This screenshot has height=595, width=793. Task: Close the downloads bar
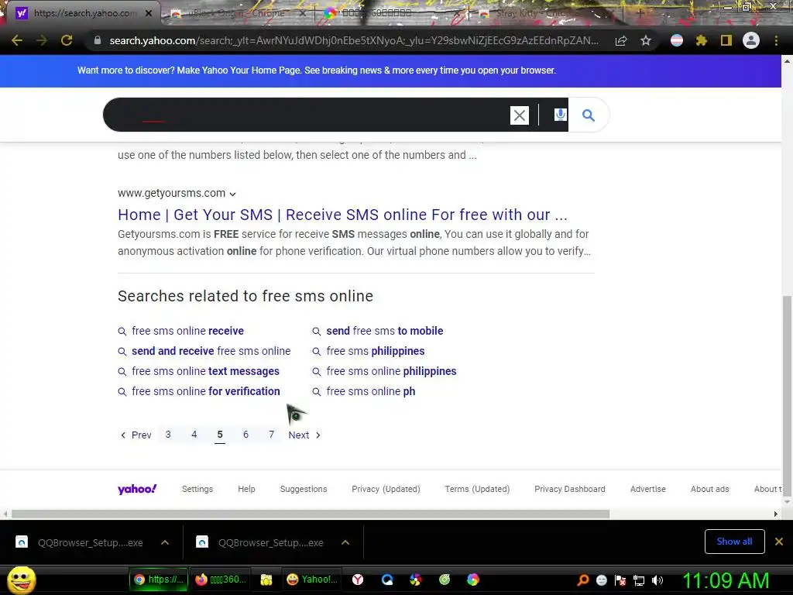[x=779, y=542]
